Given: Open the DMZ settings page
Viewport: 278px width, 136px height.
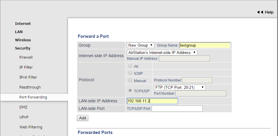Looking at the screenshot, I should click(23, 107).
